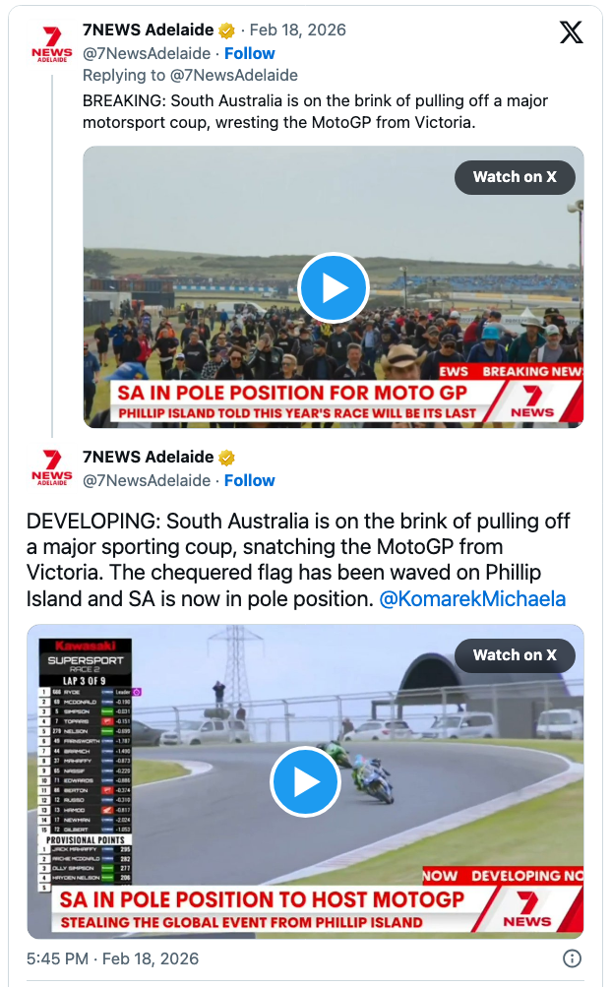Click the Replying to @7NewsAdelaide text

point(190,75)
